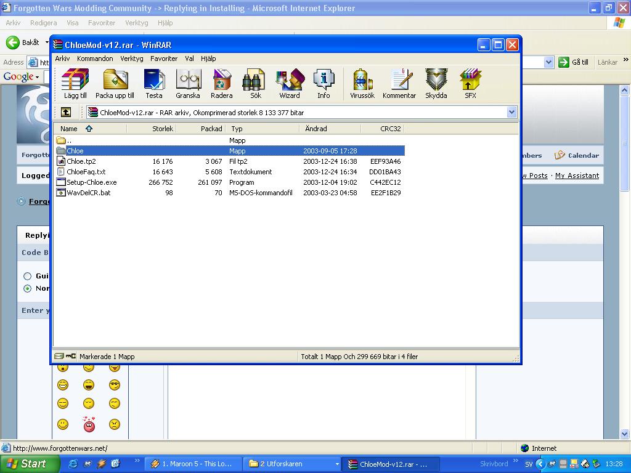
Task: Click the Internet Explorer quick launch icon
Action: coord(73,464)
